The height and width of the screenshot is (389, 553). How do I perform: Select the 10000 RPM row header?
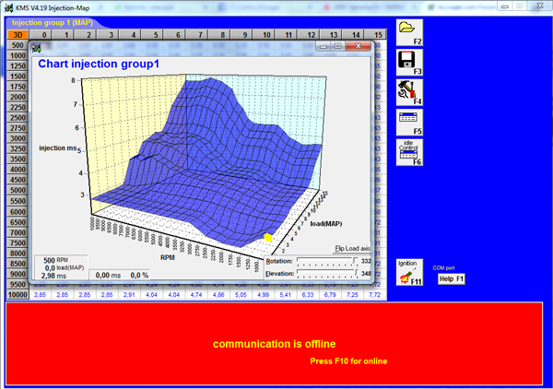(18, 295)
